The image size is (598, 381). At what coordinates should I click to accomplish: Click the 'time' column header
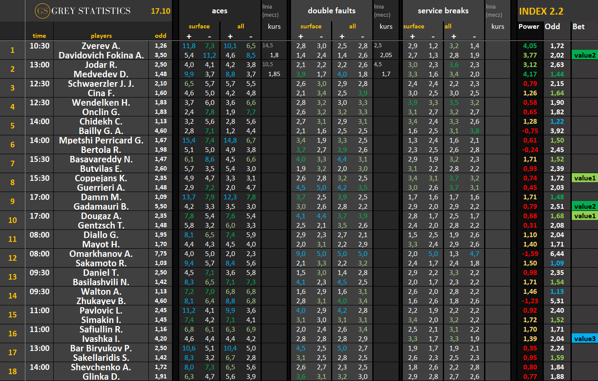[x=39, y=36]
